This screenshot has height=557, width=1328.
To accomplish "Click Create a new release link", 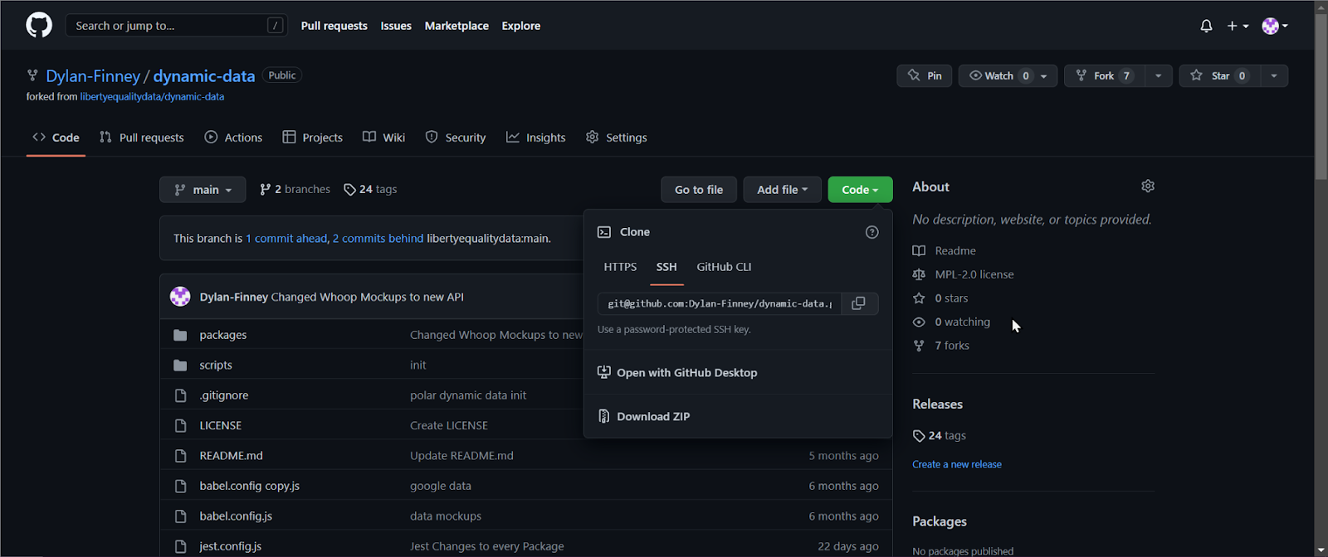I will click(x=957, y=465).
